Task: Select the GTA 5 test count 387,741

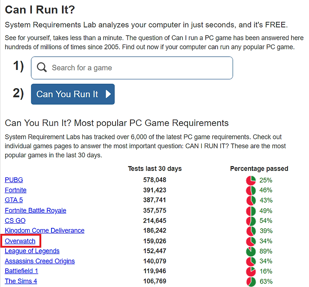Action: (154, 200)
